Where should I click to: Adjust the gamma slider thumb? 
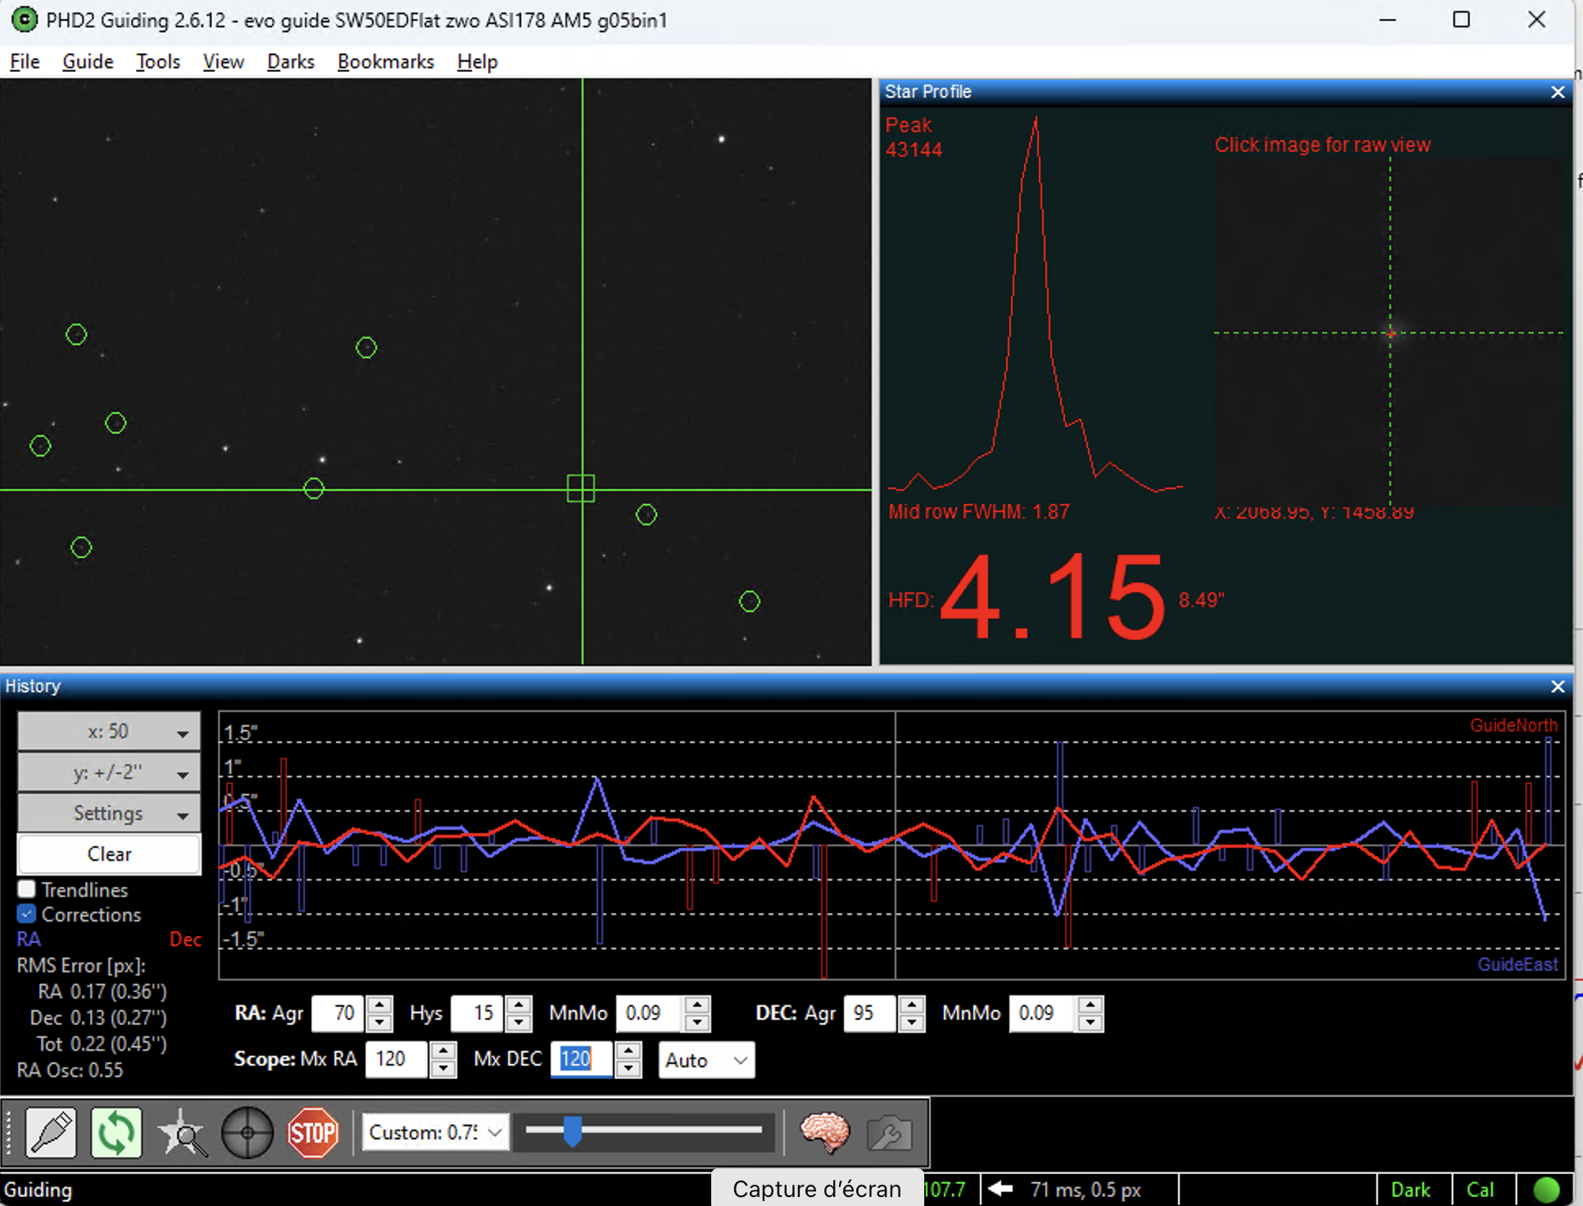click(x=573, y=1131)
